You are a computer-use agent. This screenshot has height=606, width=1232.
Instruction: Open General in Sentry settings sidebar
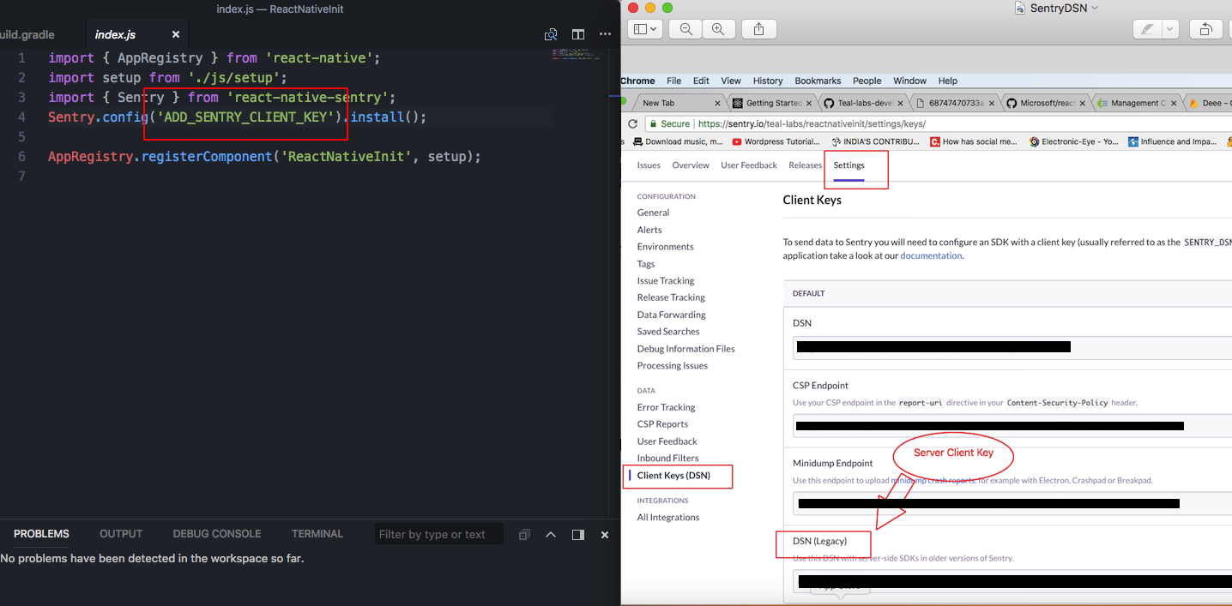click(x=653, y=213)
